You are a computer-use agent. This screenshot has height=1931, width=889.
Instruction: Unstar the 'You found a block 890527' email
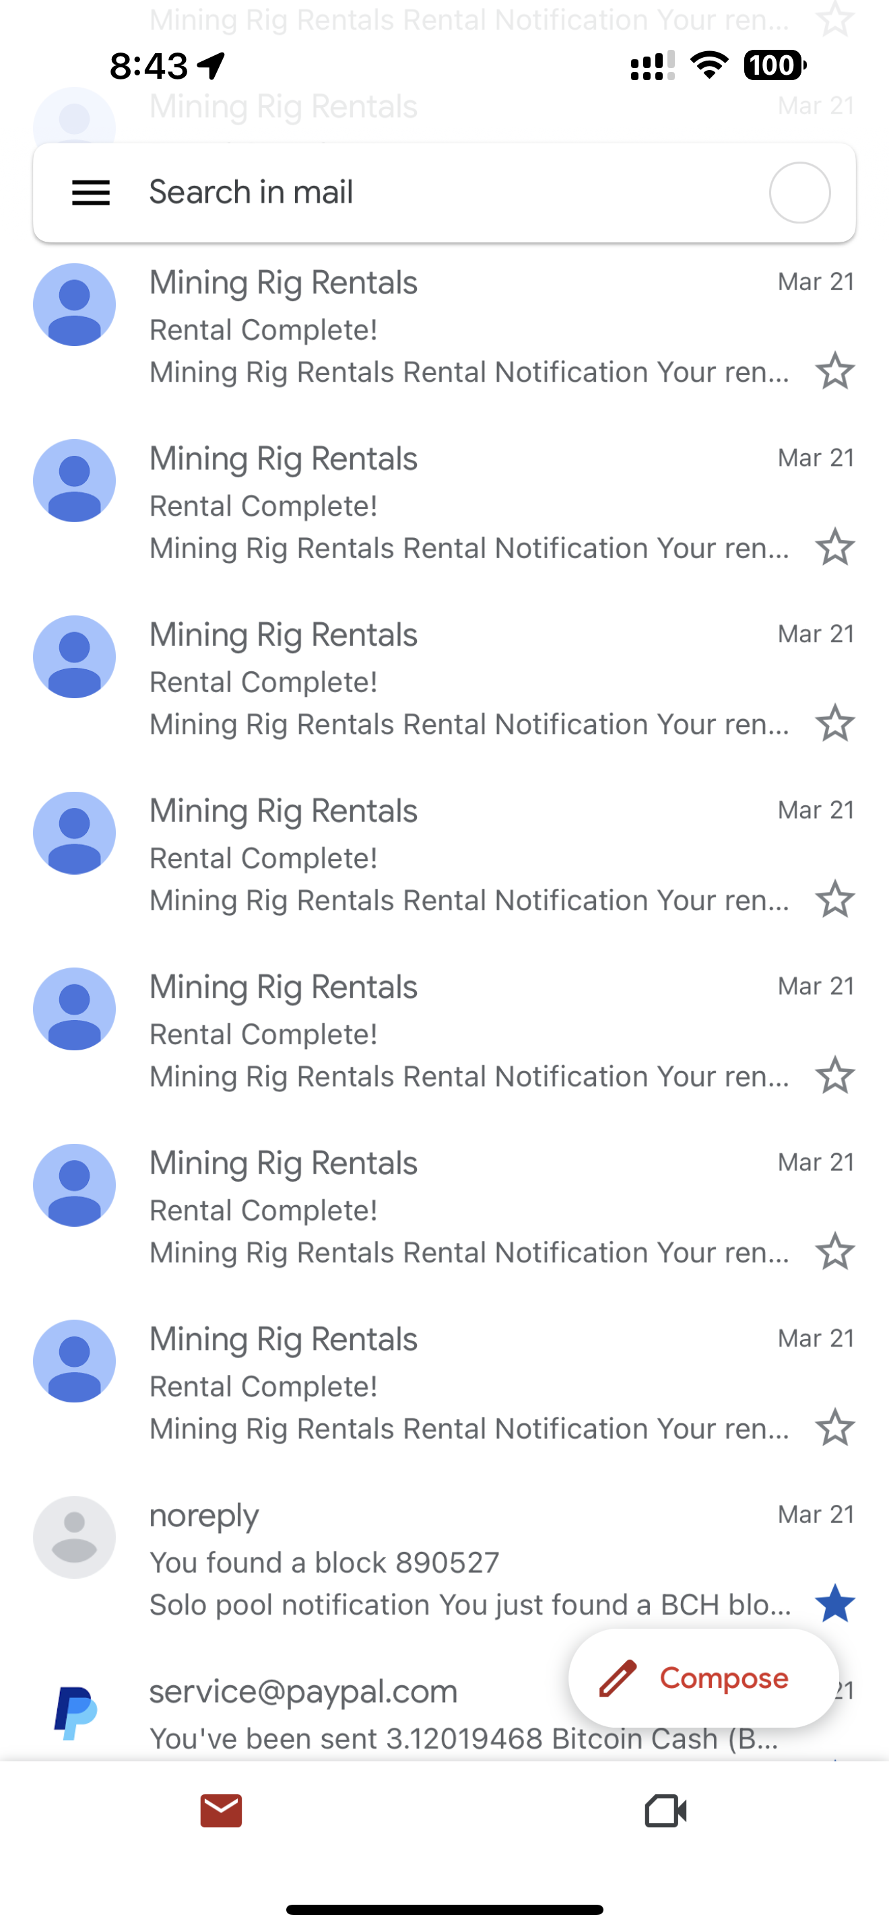pyautogui.click(x=834, y=1603)
